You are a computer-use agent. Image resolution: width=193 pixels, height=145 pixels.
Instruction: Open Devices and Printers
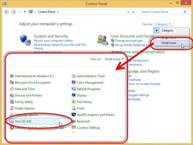tap(29, 95)
